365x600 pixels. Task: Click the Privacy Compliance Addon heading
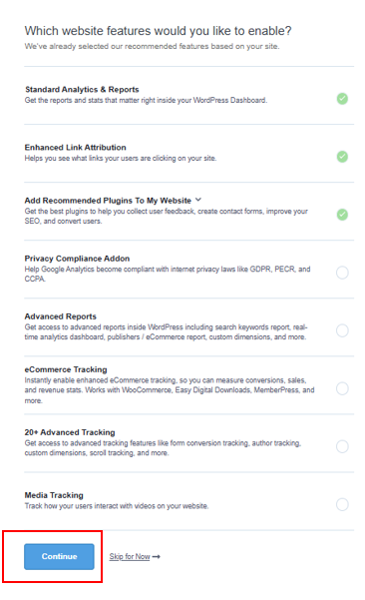[77, 259]
